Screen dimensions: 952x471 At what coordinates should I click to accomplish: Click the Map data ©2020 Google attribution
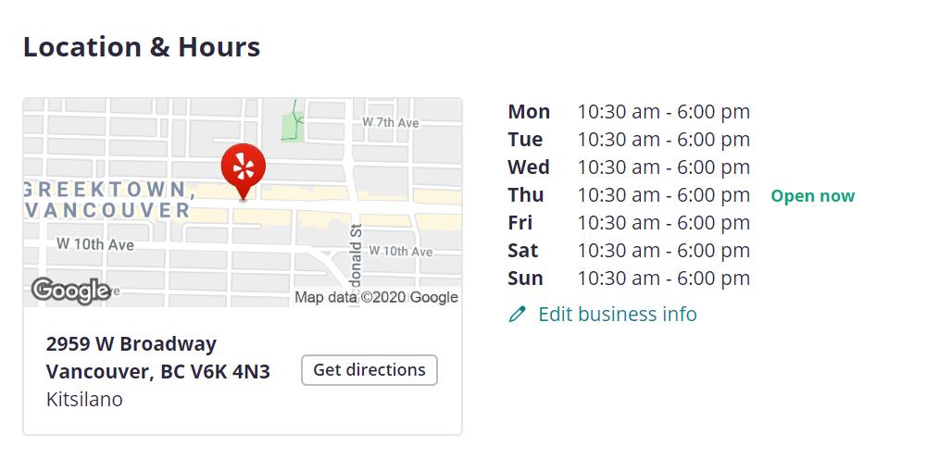pyautogui.click(x=376, y=297)
